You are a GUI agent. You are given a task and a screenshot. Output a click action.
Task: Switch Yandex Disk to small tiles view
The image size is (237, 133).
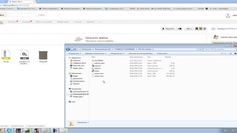[x=201, y=29]
